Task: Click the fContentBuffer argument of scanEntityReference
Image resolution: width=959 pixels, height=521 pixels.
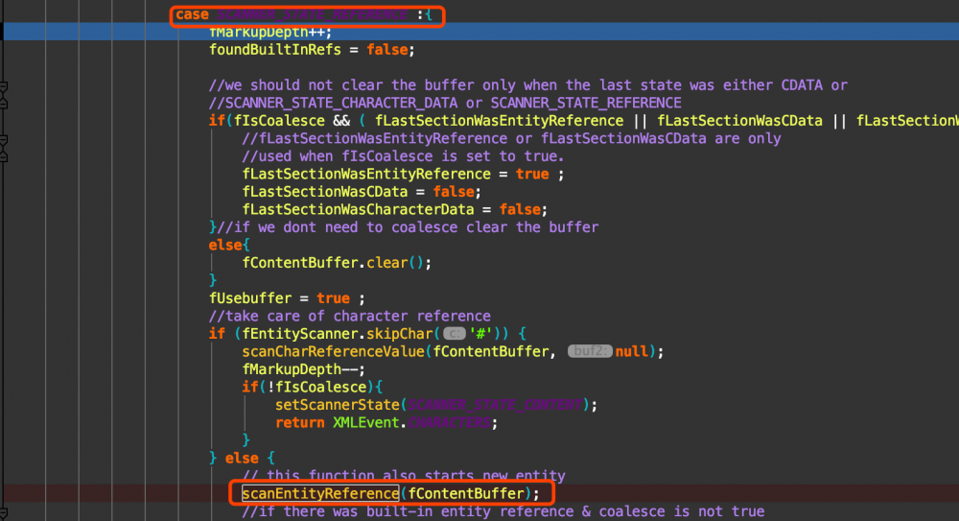Action: (465, 493)
